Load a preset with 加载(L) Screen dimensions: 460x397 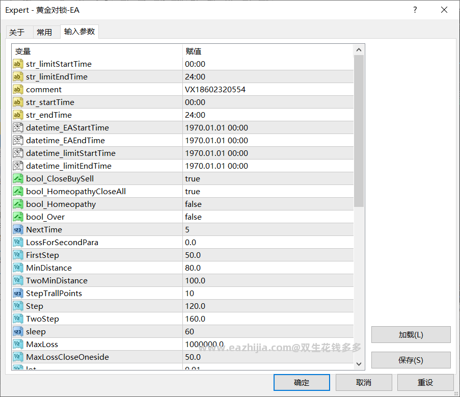[411, 334]
